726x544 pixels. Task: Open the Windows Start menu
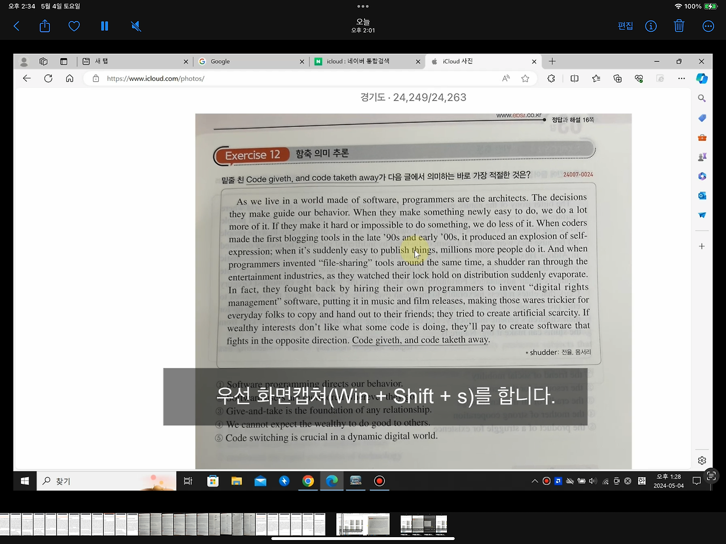click(x=25, y=481)
